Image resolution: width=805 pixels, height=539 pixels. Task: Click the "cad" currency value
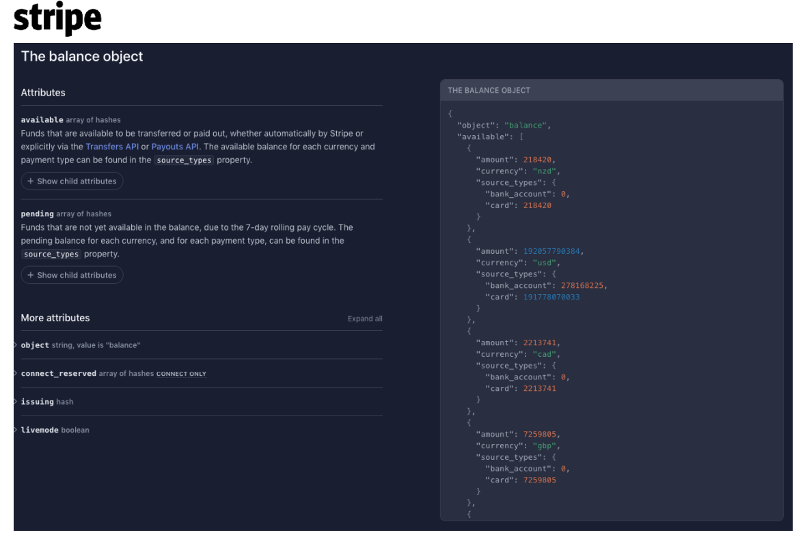[x=544, y=355]
